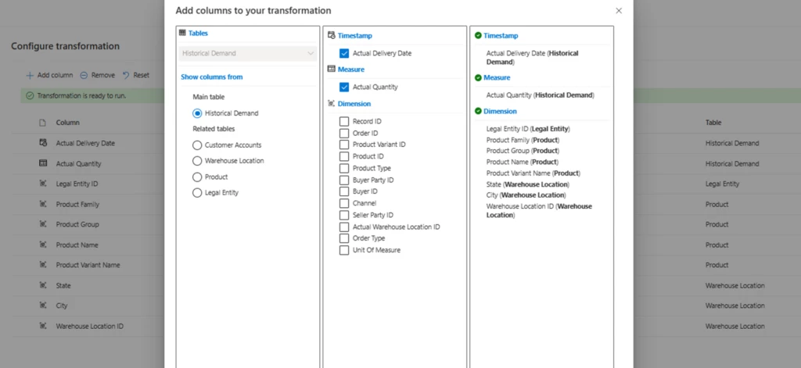
Task: Uncheck the Actual Delivery Date checkbox
Action: [344, 53]
